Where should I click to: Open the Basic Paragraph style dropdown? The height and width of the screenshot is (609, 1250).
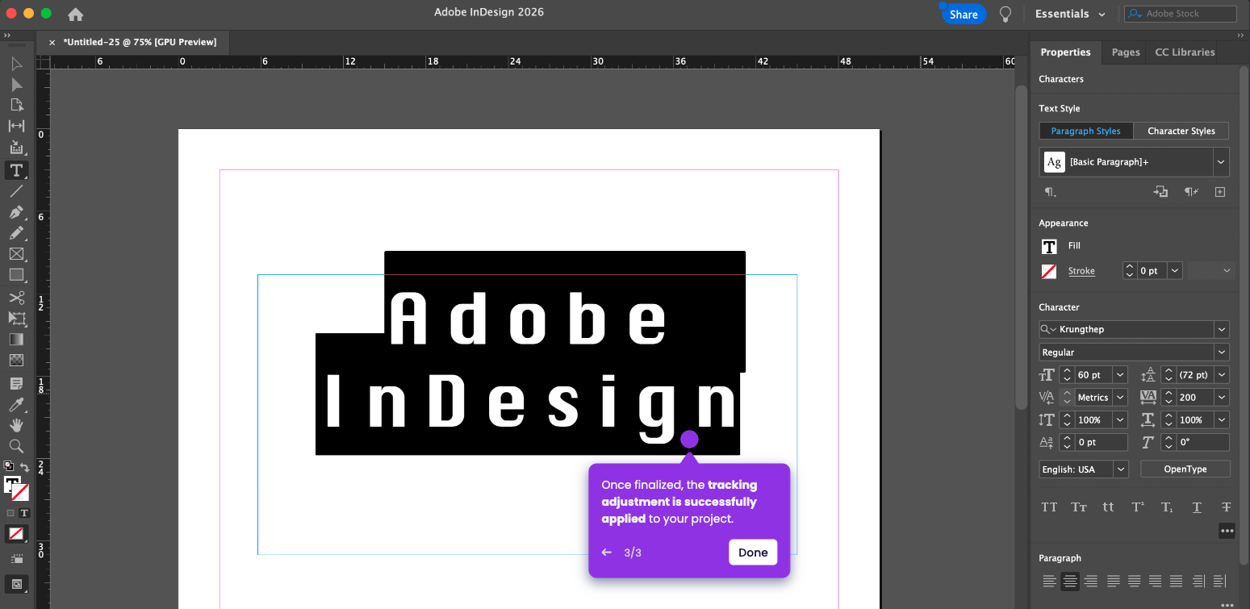click(1221, 162)
